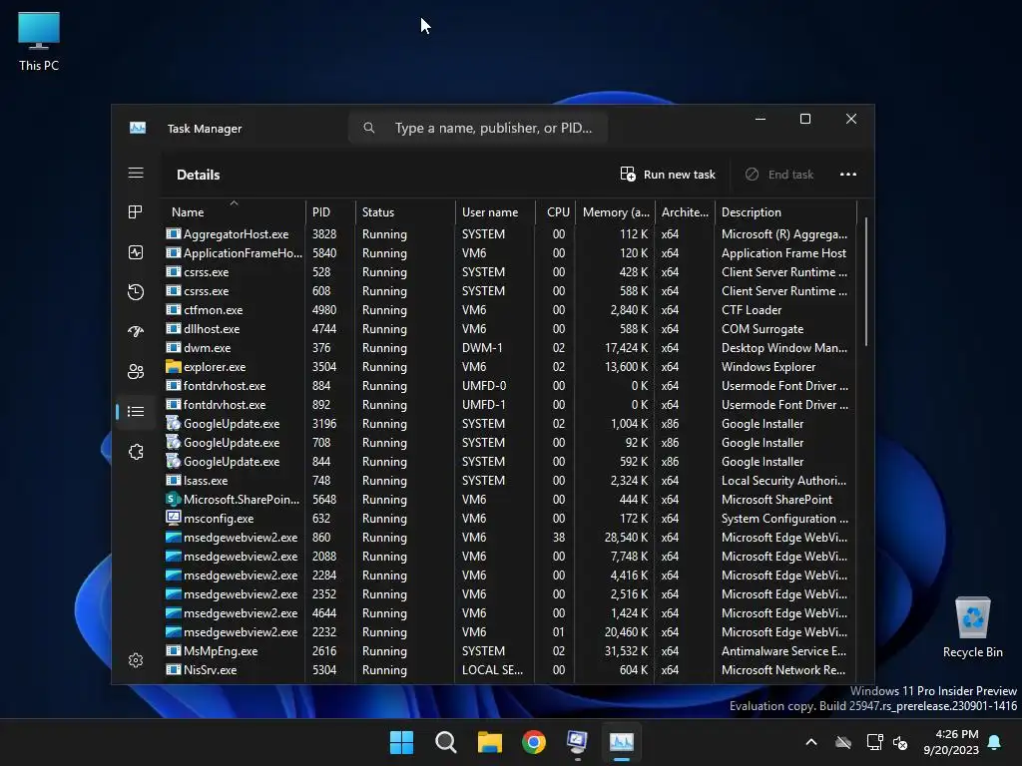
Task: Click the search magnifier icon in Task Manager
Action: [x=369, y=128]
